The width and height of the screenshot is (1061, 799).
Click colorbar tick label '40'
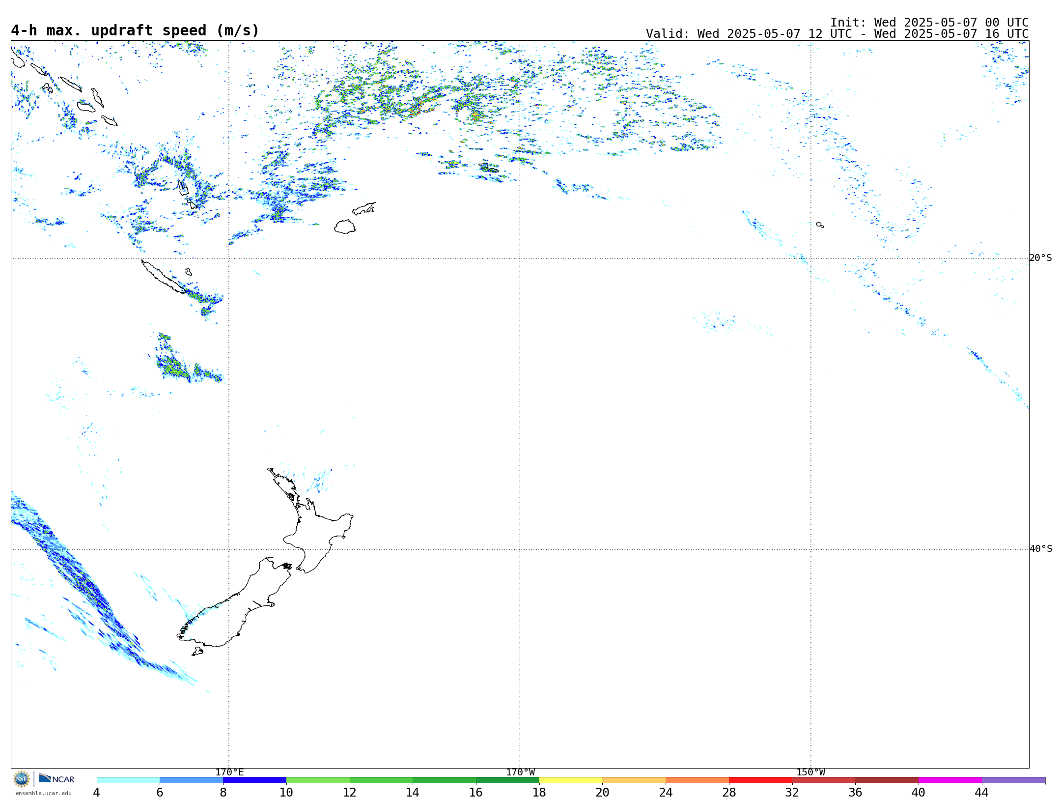[x=919, y=793]
